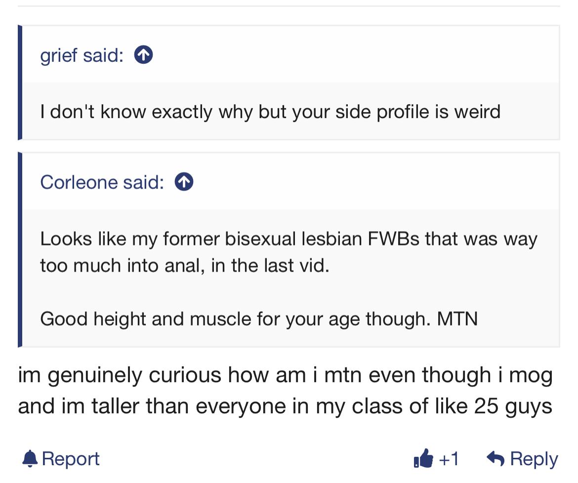Open the "grief said:" quote link

[x=82, y=55]
